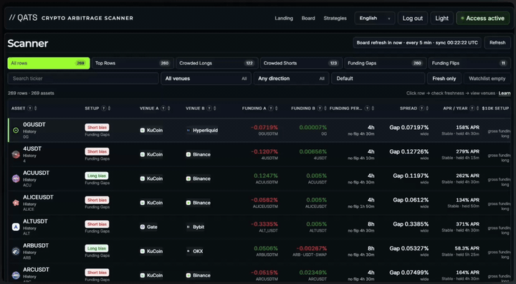
Task: Click the ARBUSDT coin icon
Action: (x=16, y=251)
